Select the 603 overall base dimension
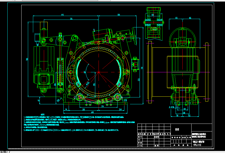 [x=92, y=112]
